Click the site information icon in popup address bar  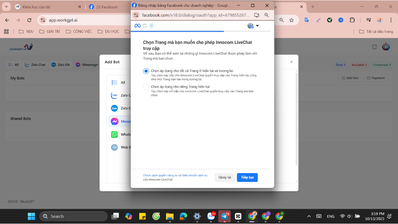pos(136,15)
